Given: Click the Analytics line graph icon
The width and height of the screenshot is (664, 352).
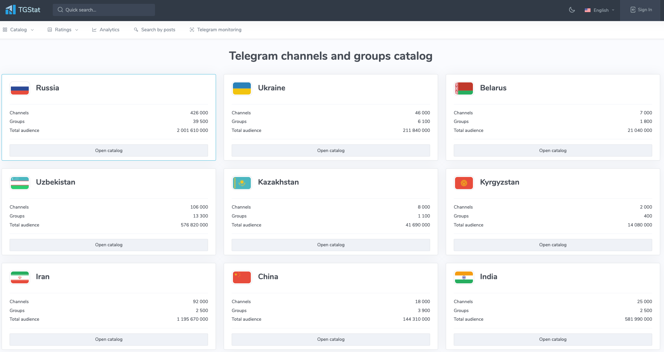Looking at the screenshot, I should [94, 30].
